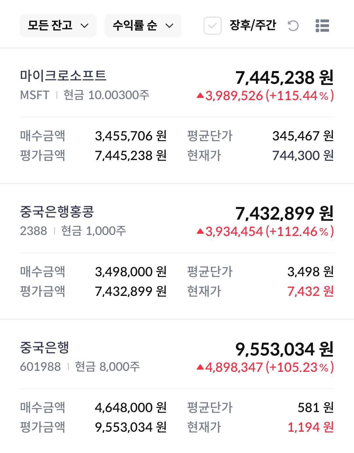Viewport: 354px width, 453px height.
Task: Tap the +105.23% profit figure
Action: pyautogui.click(x=300, y=368)
